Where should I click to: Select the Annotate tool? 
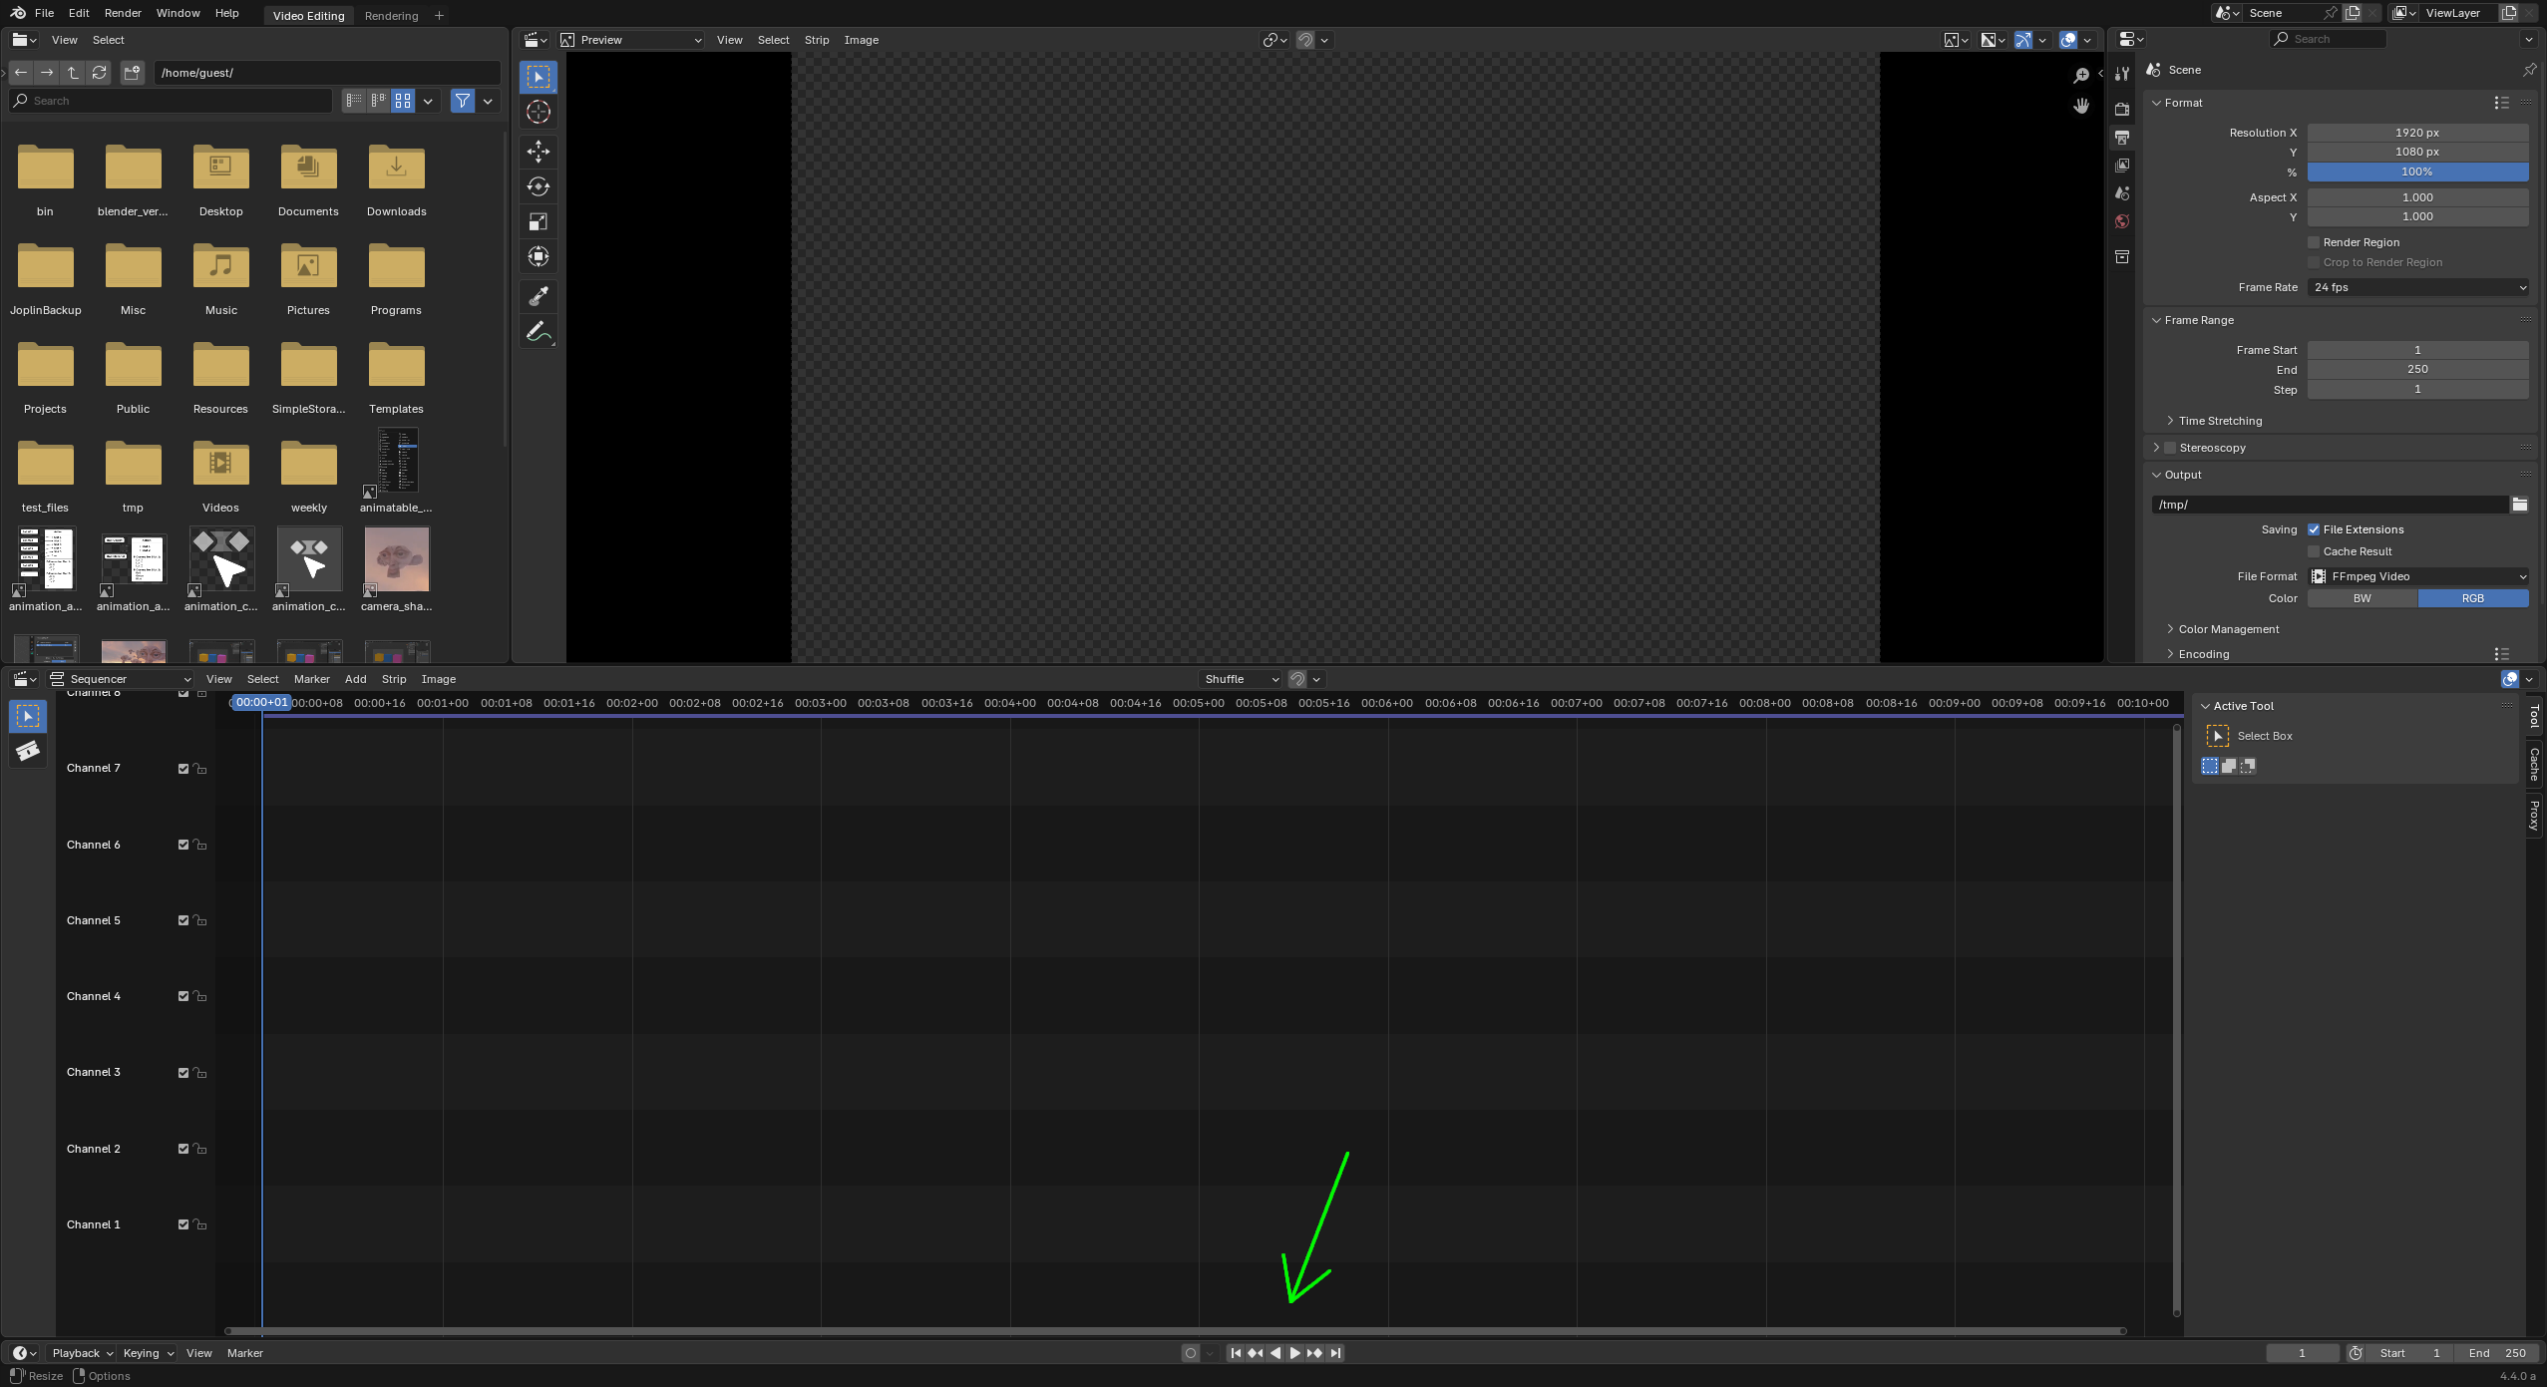538,331
